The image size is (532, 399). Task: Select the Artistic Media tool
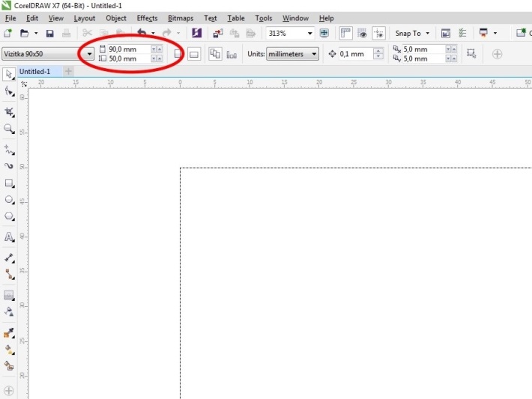[9, 165]
